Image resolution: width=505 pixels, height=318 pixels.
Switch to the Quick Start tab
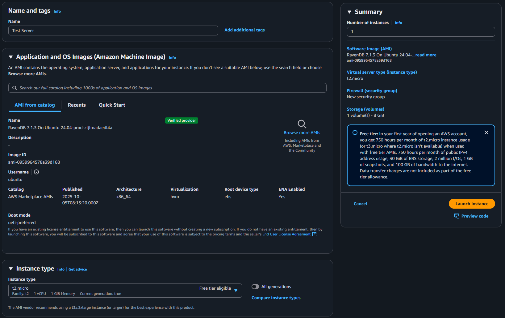pos(112,105)
